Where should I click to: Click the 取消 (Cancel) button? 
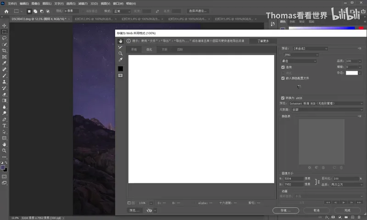pyautogui.click(x=317, y=210)
